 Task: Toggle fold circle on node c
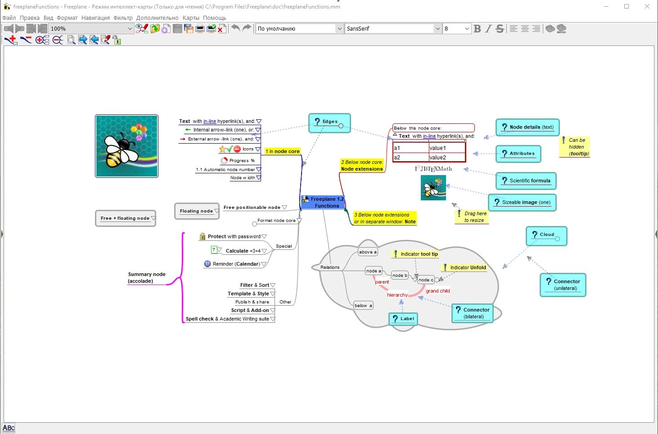437,280
